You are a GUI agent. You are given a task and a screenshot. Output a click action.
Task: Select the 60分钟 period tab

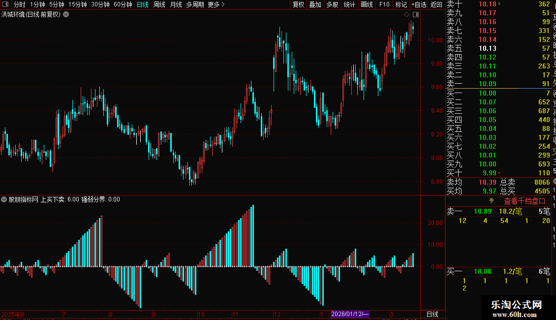click(x=123, y=4)
